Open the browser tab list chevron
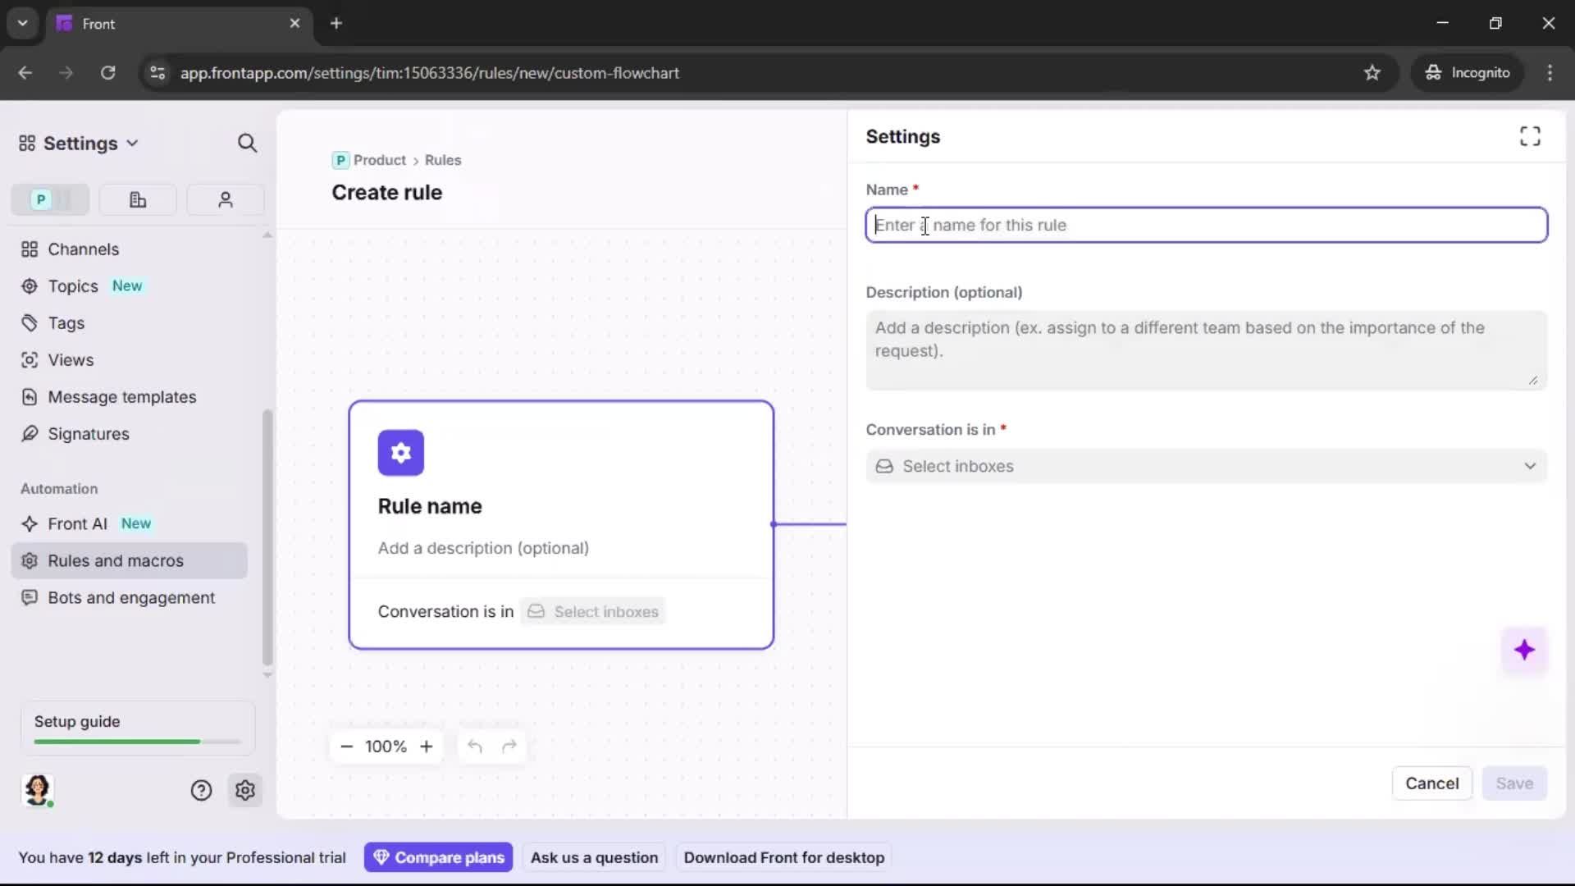Screen dimensions: 1575x886 tap(22, 23)
